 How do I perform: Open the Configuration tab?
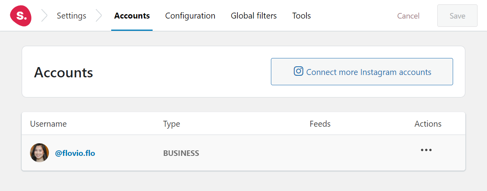190,16
